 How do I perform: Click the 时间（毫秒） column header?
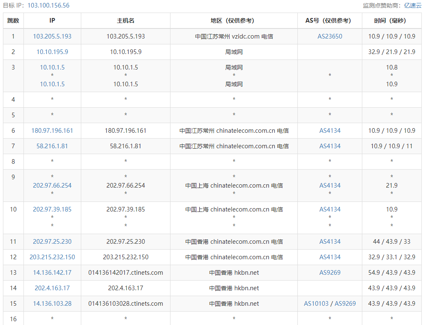coord(392,21)
